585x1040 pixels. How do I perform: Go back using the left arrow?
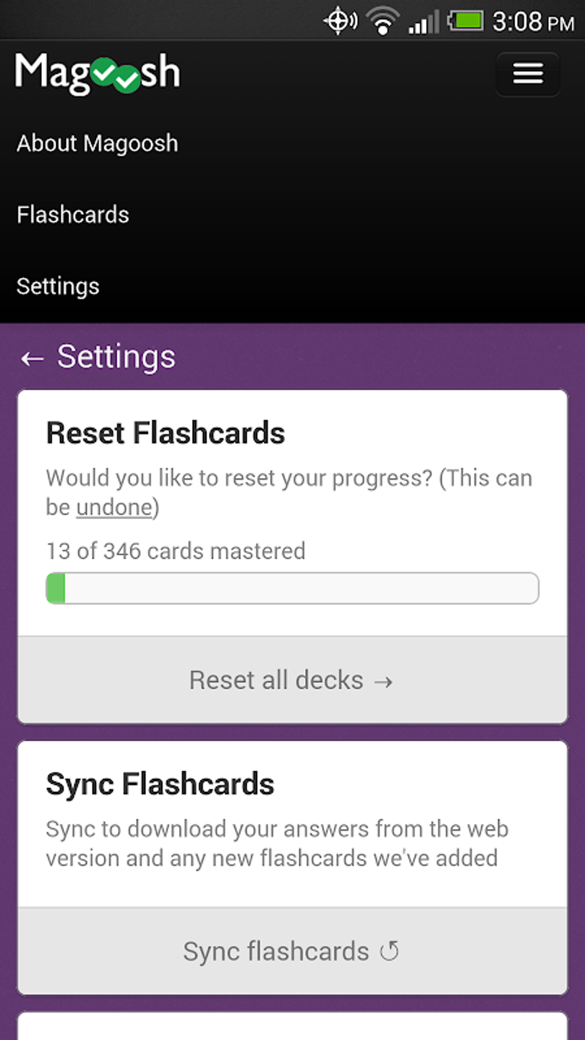coord(32,359)
